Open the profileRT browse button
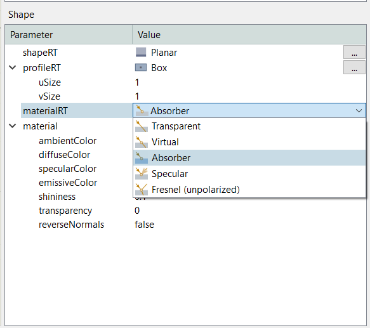This screenshot has width=370, height=328. (354, 67)
